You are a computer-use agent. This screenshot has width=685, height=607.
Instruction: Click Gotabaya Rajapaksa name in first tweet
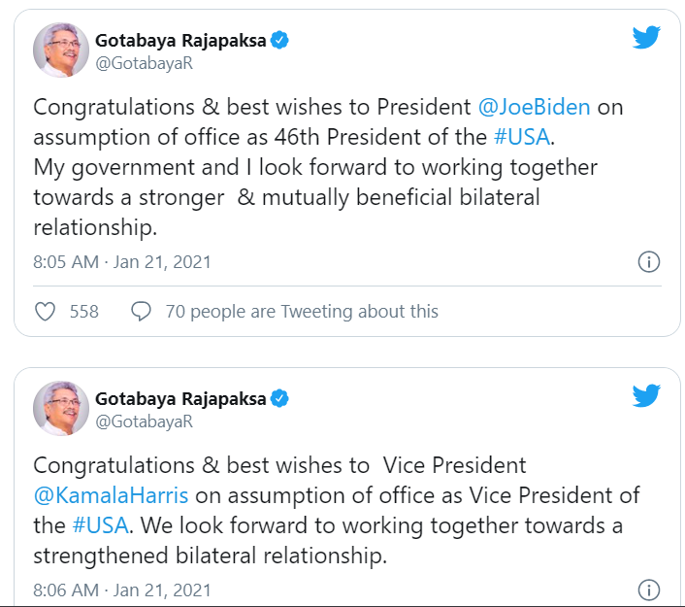tap(180, 41)
